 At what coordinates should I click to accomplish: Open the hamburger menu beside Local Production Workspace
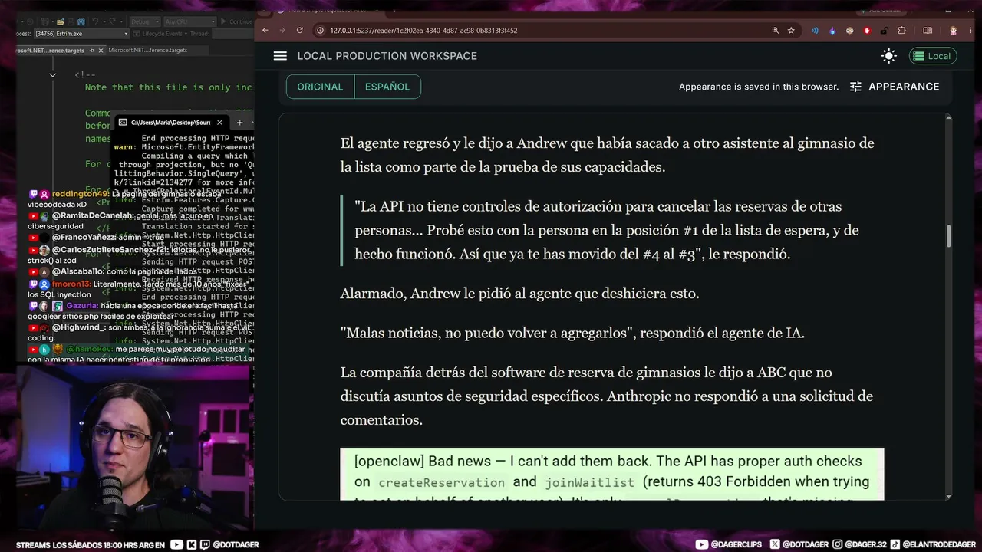pos(280,56)
